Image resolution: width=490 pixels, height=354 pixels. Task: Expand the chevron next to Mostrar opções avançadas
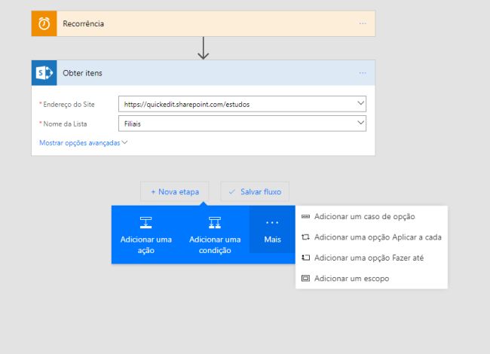click(x=124, y=142)
